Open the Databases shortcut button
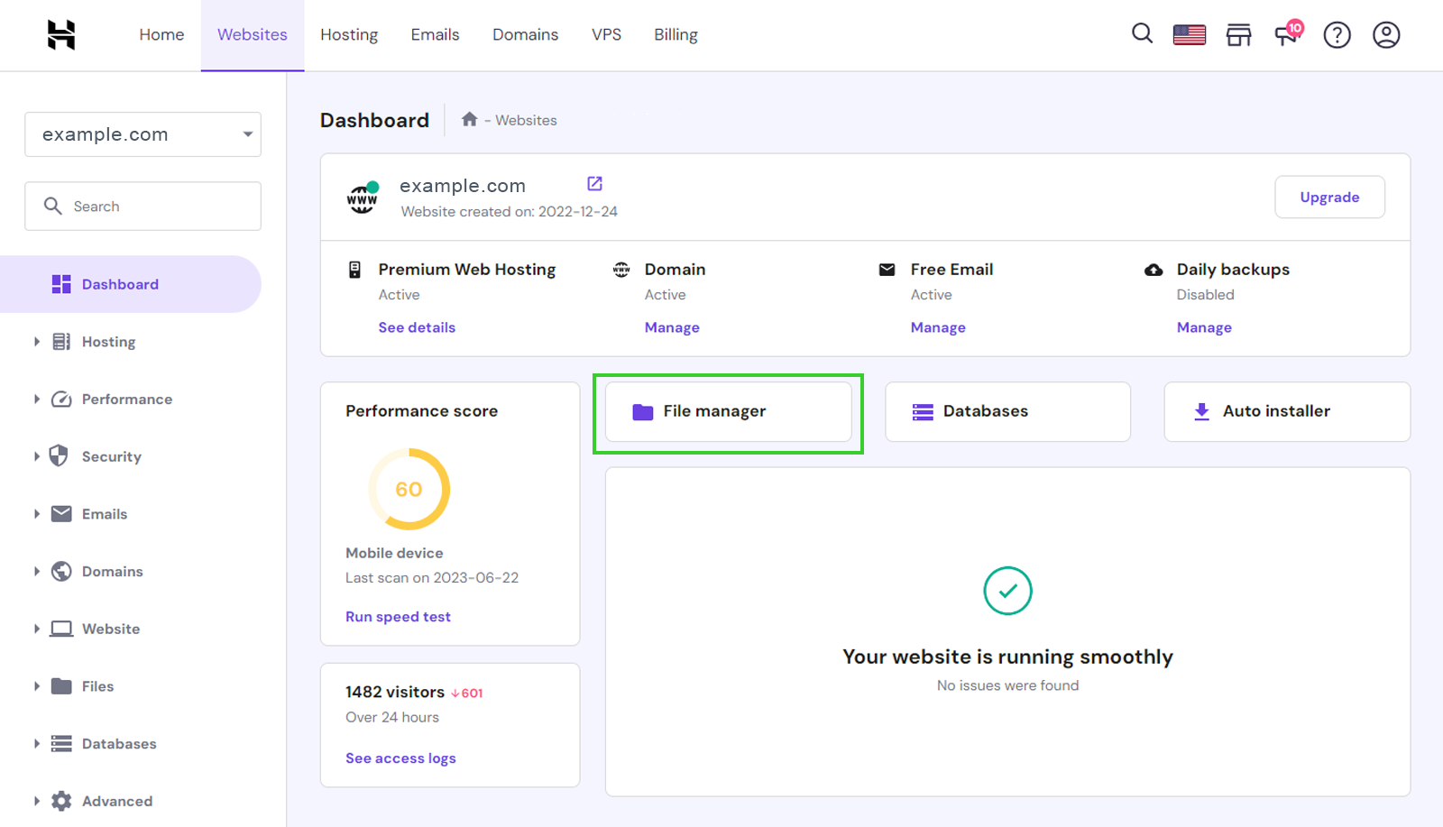The width and height of the screenshot is (1443, 827). 1007,411
